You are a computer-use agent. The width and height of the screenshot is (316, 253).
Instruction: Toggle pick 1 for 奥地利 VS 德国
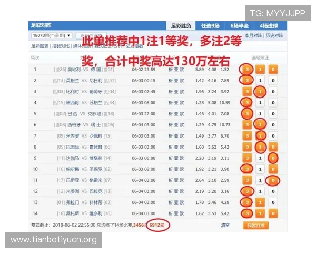260,70
